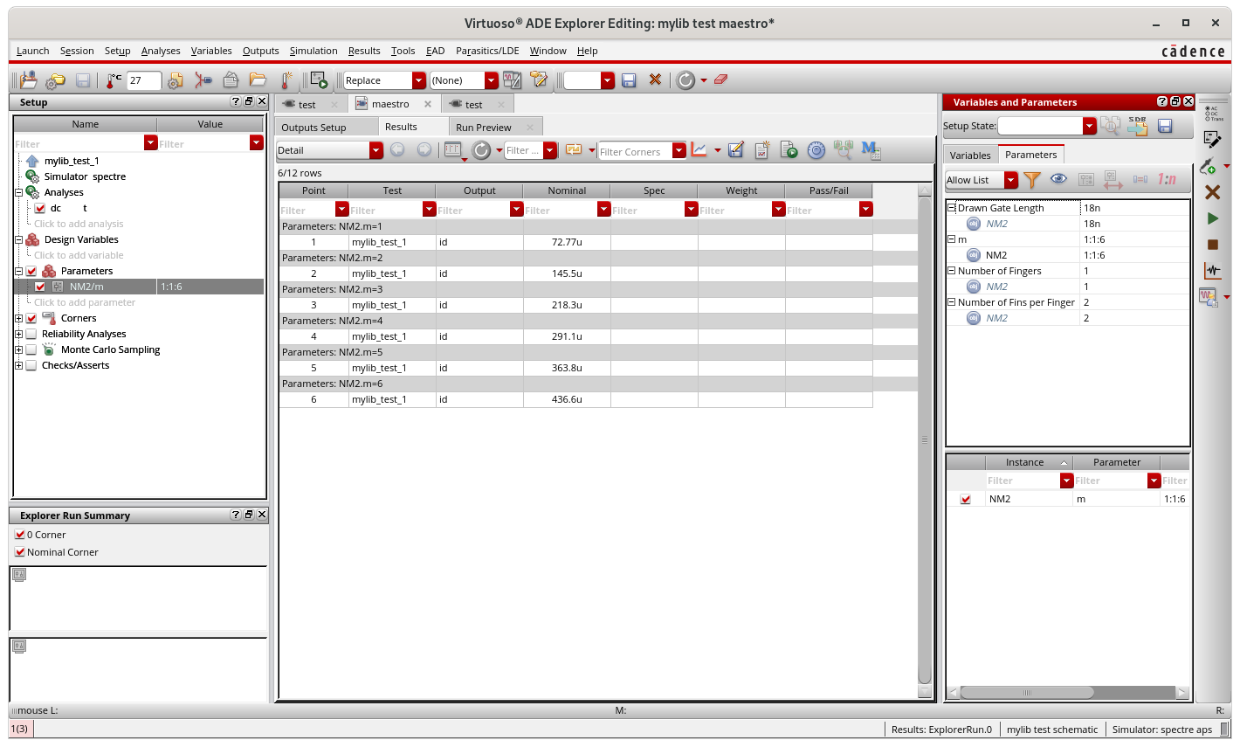This screenshot has height=747, width=1240.
Task: Toggle the Corners checkbox in Setup tree
Action: pyautogui.click(x=31, y=318)
